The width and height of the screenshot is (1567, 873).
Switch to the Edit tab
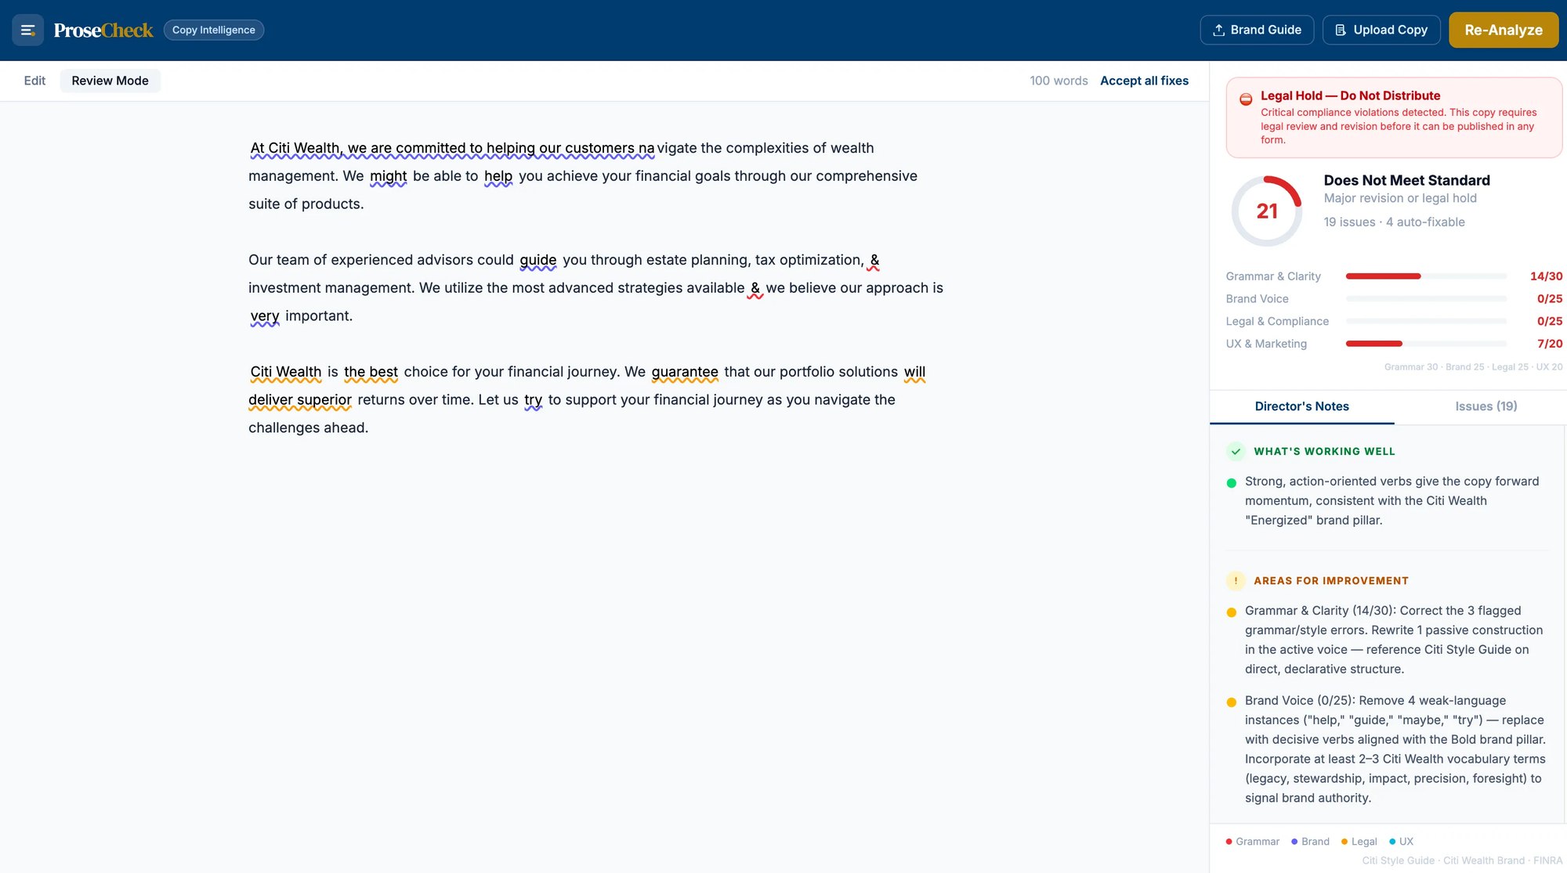(x=34, y=81)
